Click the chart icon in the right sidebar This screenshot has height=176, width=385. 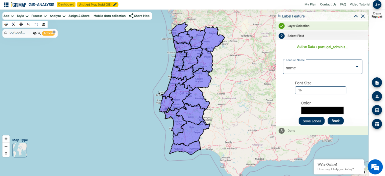[x=377, y=110]
